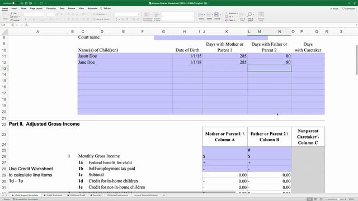Click the Cut scissors icon
The height and width of the screenshot is (201, 358).
click(11, 13)
